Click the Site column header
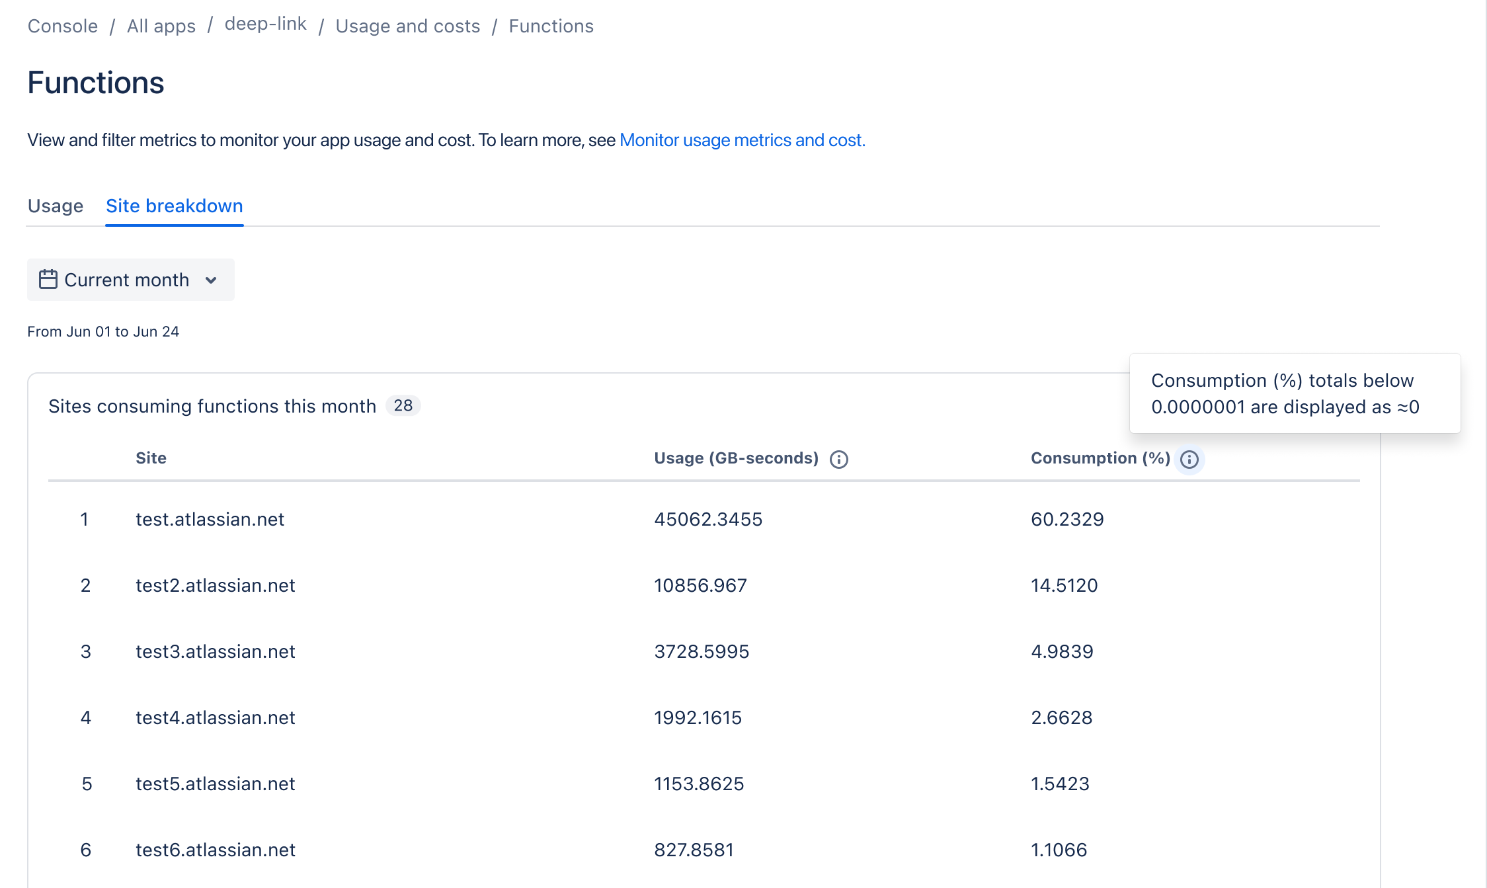The height and width of the screenshot is (888, 1487). 151,458
